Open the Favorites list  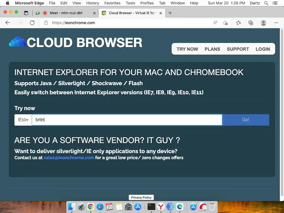point(239,23)
